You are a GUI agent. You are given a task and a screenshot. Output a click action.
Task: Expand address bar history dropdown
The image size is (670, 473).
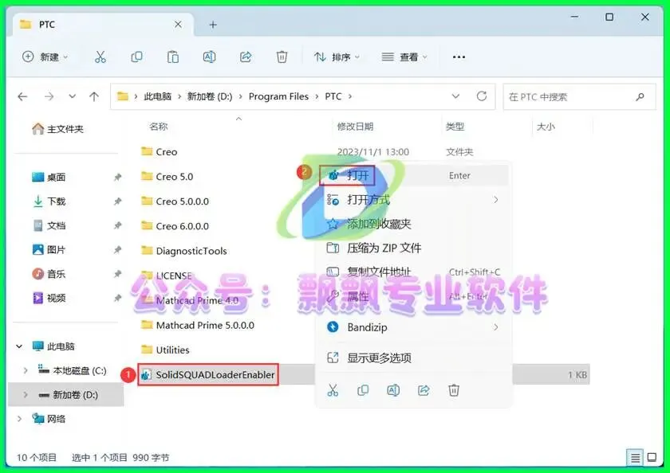[455, 96]
